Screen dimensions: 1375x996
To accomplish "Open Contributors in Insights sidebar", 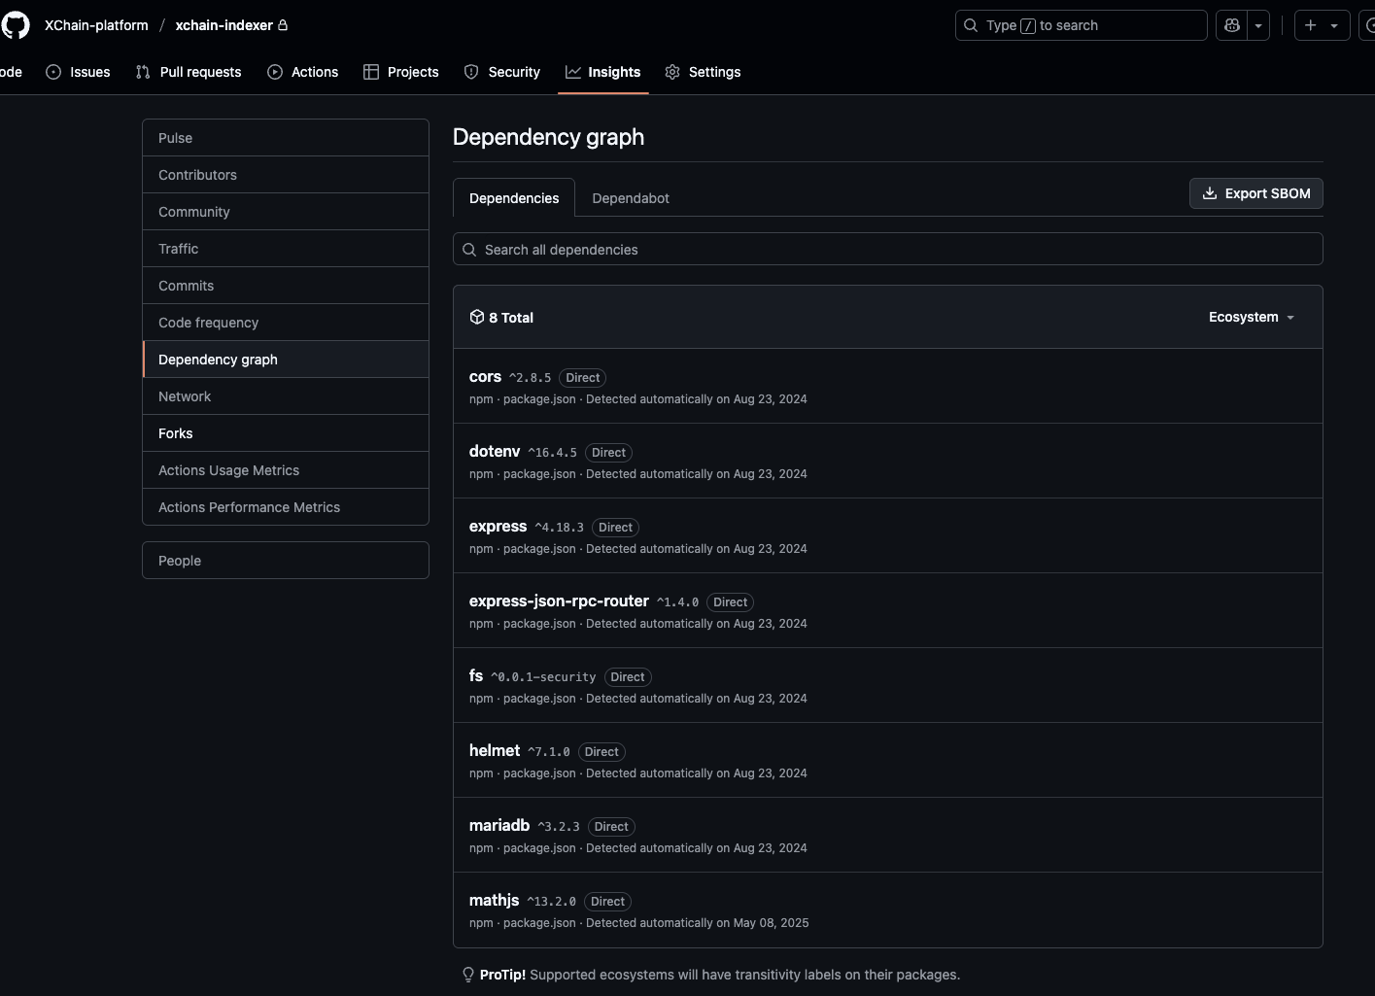I will (286, 175).
